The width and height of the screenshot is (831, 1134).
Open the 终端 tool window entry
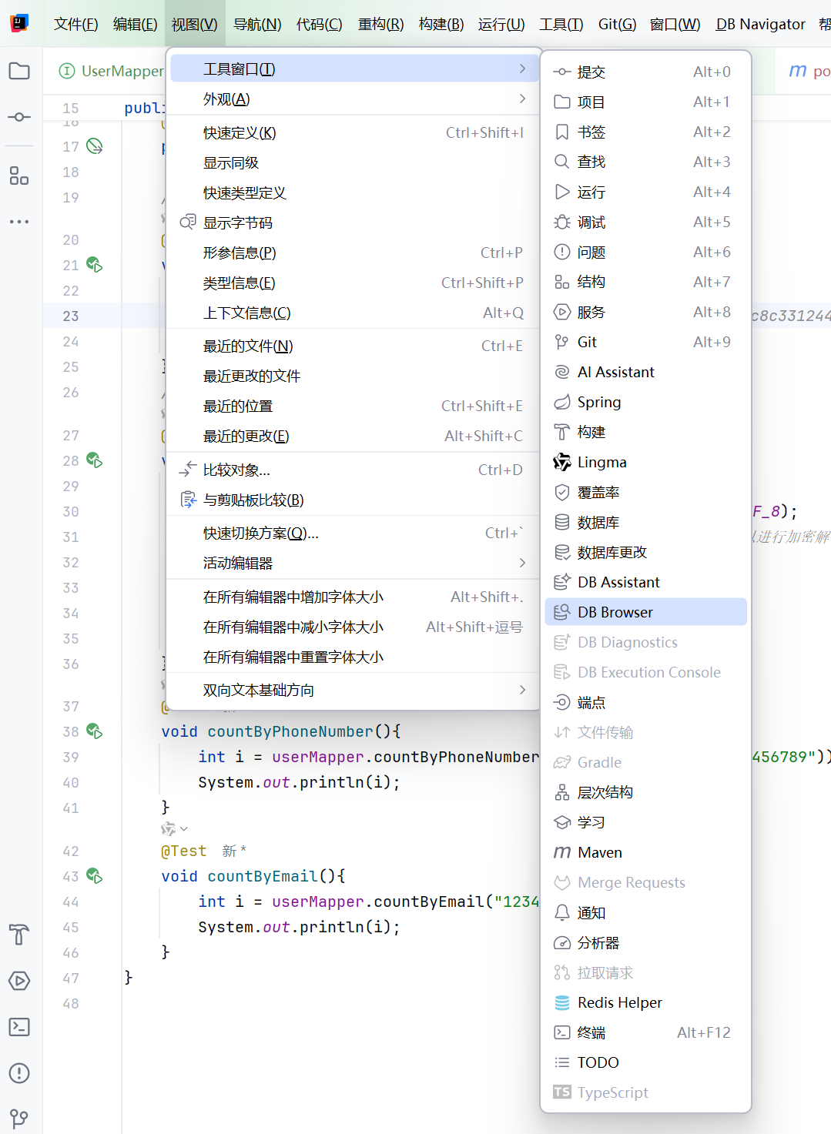[645, 1032]
